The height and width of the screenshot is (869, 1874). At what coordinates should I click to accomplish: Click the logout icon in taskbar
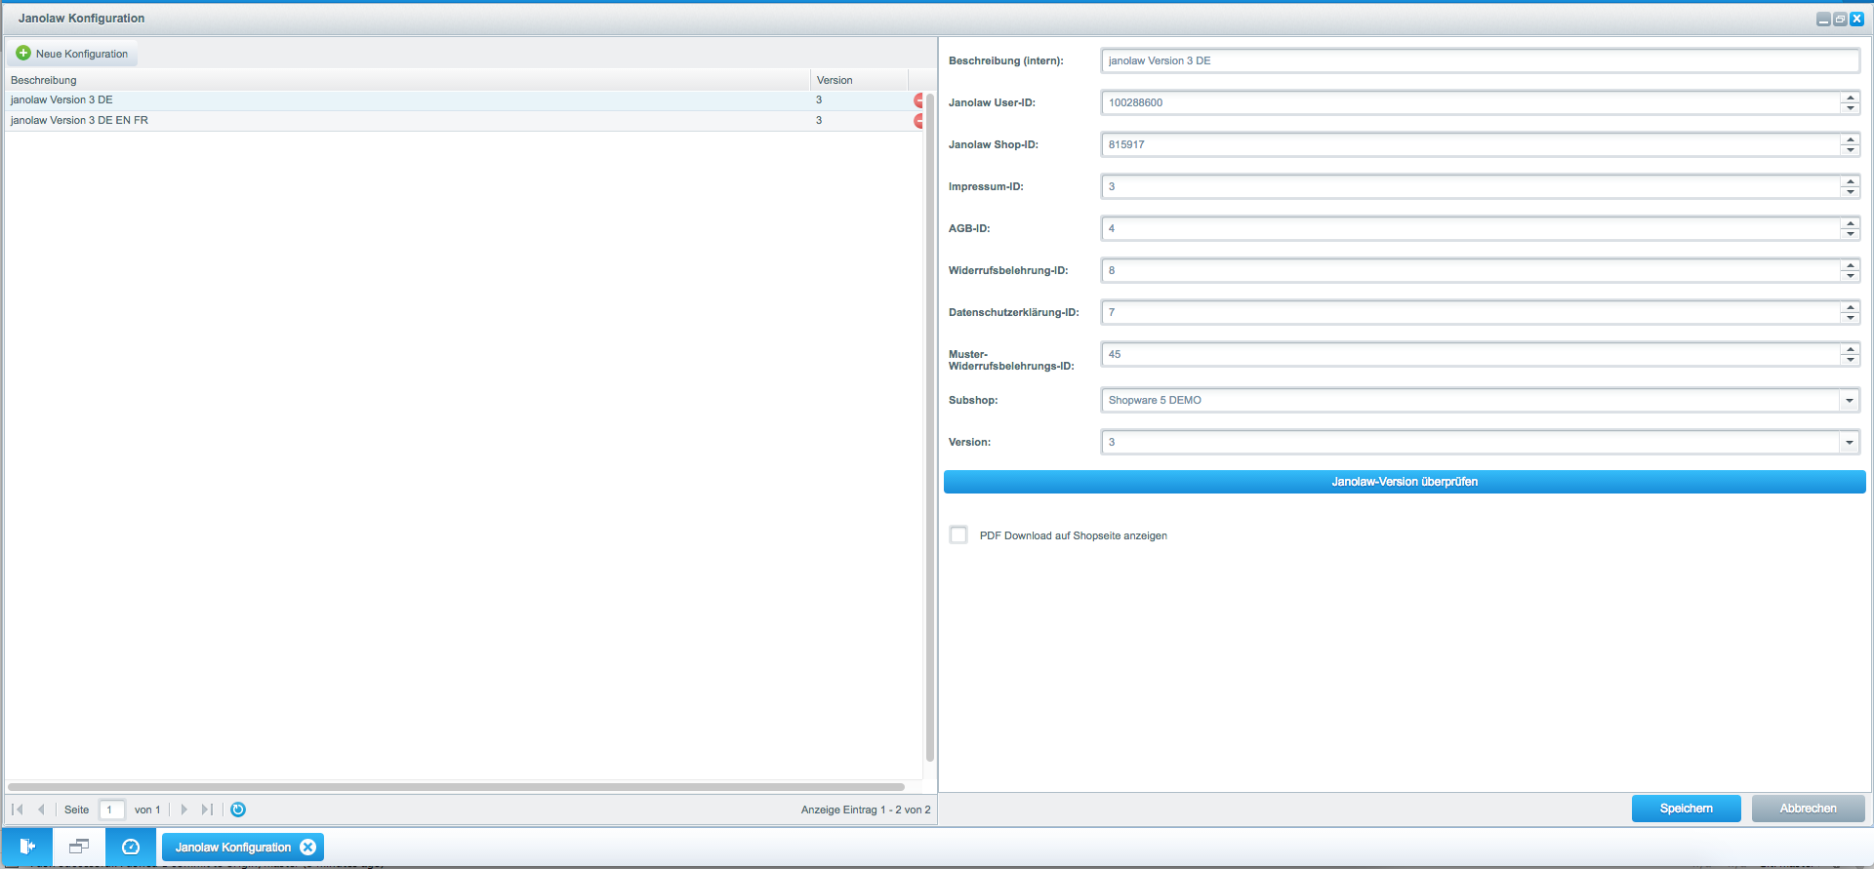click(x=27, y=847)
